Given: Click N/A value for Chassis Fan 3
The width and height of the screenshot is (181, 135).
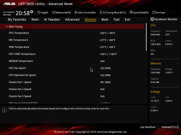Looking at the screenshot, I should (102, 96).
